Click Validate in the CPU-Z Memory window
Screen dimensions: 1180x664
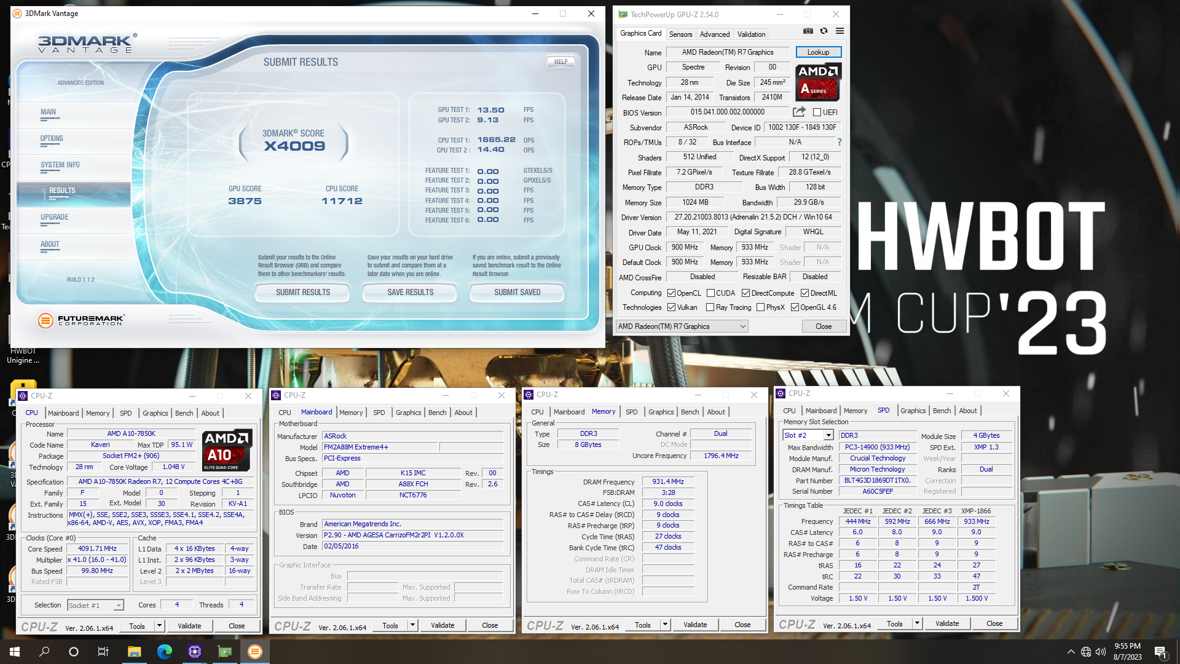point(695,625)
